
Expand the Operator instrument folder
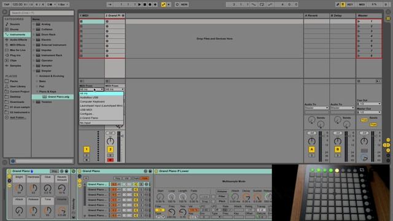pyautogui.click(x=34, y=60)
